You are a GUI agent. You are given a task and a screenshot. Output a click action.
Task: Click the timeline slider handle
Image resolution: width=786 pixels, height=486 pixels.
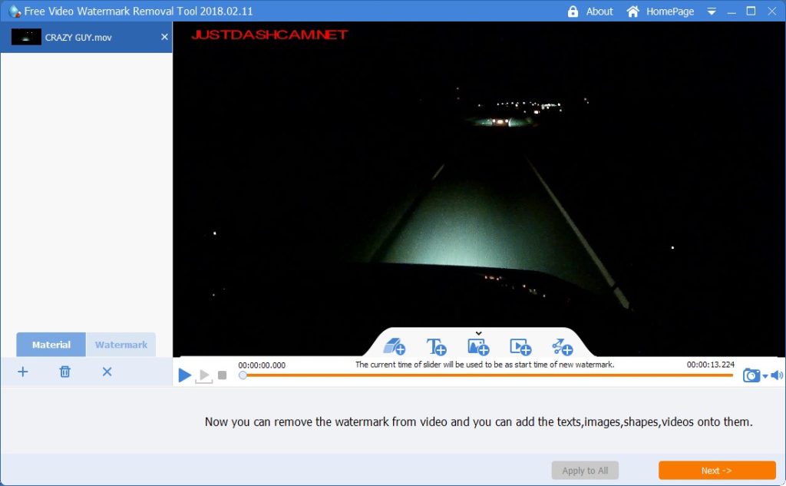click(x=243, y=375)
